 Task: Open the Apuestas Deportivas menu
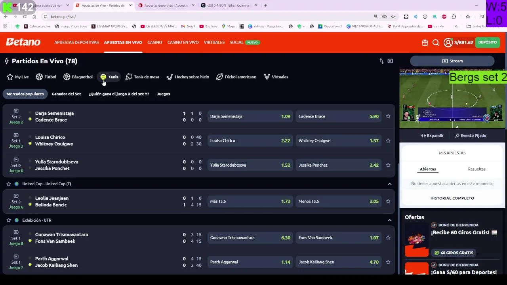click(76, 42)
